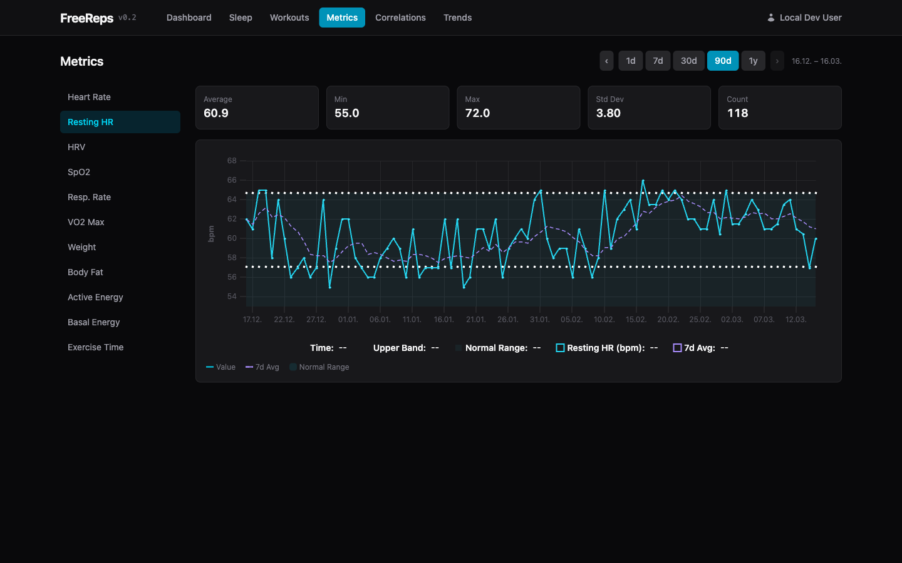Toggle the purple 7d Avg line in legend

(262, 367)
